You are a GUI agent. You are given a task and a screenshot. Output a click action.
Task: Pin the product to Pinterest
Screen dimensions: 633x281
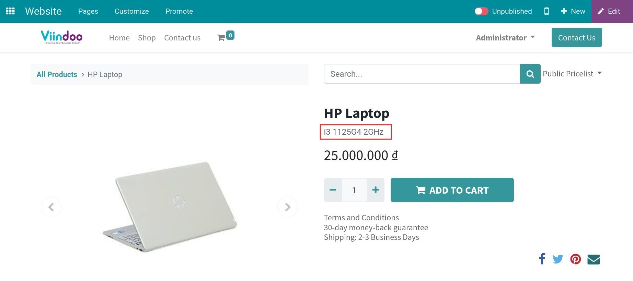pos(576,259)
